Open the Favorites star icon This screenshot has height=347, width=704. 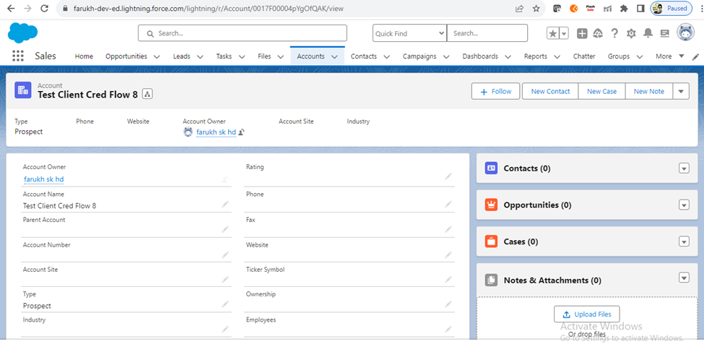(x=552, y=33)
